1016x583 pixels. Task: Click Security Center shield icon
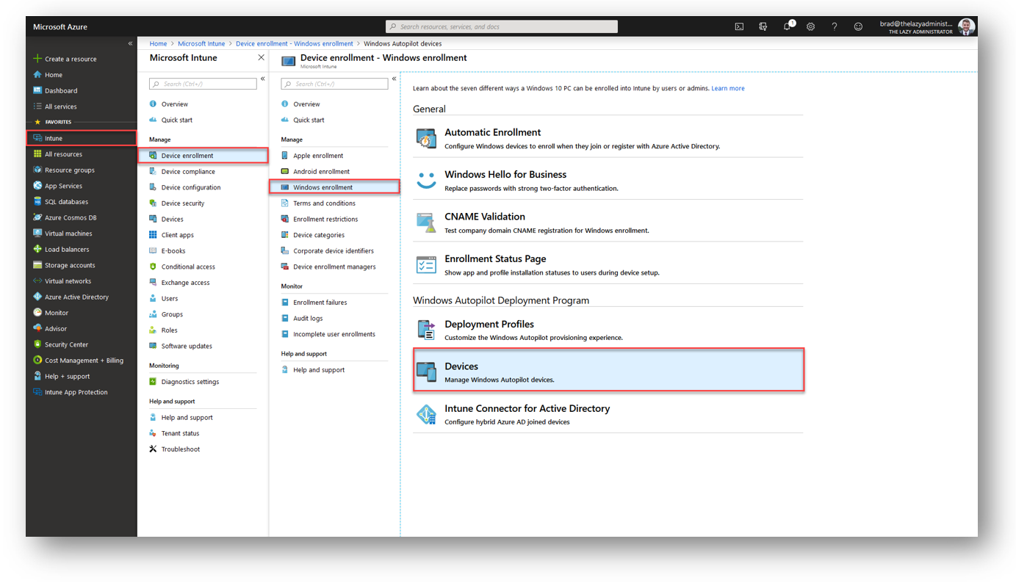(x=37, y=344)
